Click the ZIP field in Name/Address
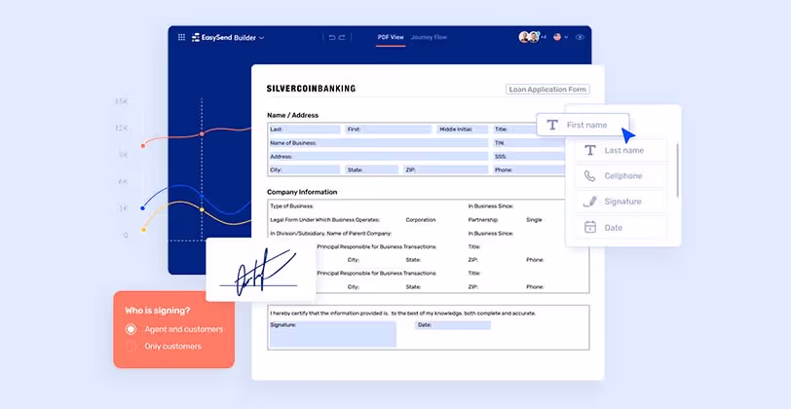Screen dimensions: 791x409 (x=446, y=170)
